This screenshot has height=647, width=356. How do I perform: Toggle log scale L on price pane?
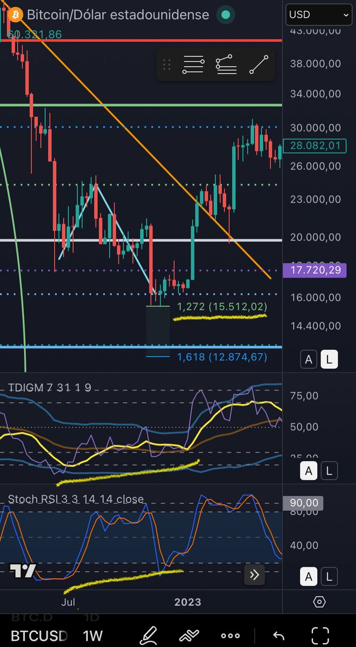pyautogui.click(x=330, y=360)
